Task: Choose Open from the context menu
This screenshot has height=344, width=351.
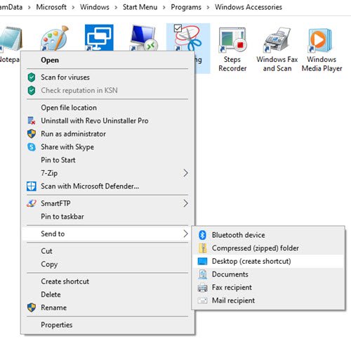Action: [x=107, y=60]
